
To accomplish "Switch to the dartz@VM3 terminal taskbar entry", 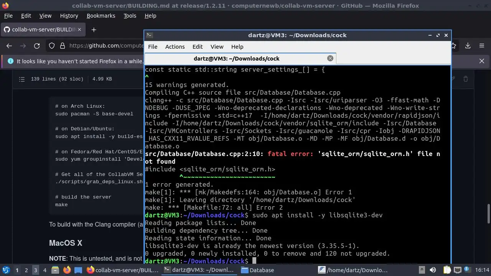I will click(x=199, y=270).
